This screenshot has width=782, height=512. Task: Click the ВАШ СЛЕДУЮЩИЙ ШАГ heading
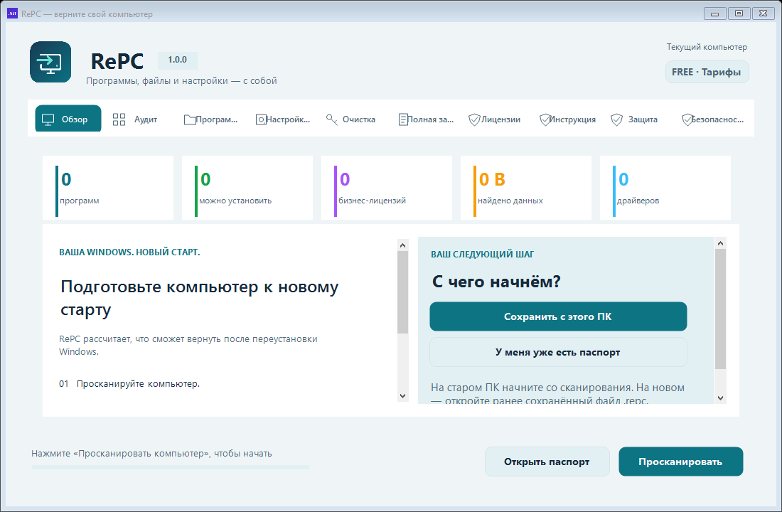click(x=482, y=254)
